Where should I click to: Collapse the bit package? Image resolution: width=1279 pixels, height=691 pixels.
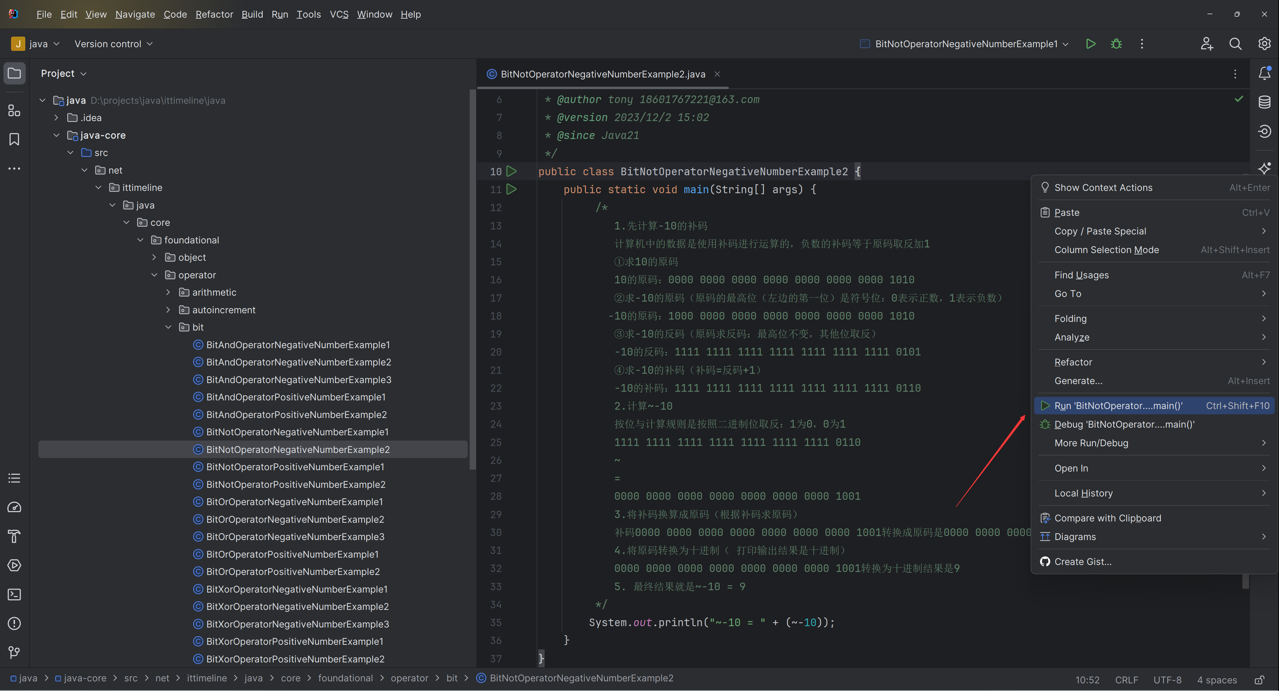click(168, 327)
